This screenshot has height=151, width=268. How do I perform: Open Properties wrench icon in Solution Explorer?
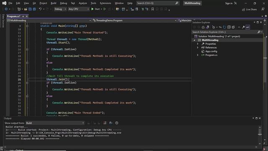243,27
